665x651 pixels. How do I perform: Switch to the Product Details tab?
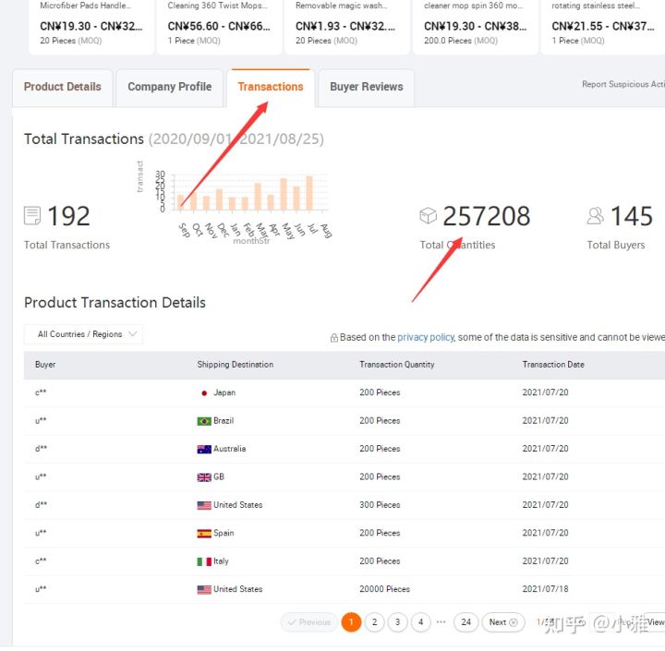pos(63,87)
